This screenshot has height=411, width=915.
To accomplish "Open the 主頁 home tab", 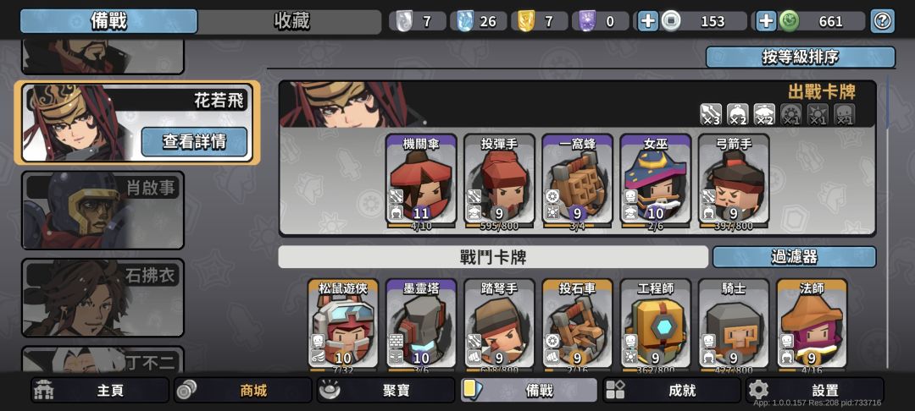I will tap(100, 390).
